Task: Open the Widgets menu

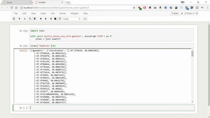Action: tap(74, 13)
